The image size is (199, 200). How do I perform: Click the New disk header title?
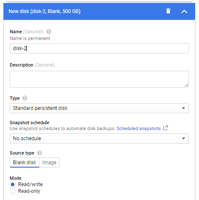(x=45, y=11)
